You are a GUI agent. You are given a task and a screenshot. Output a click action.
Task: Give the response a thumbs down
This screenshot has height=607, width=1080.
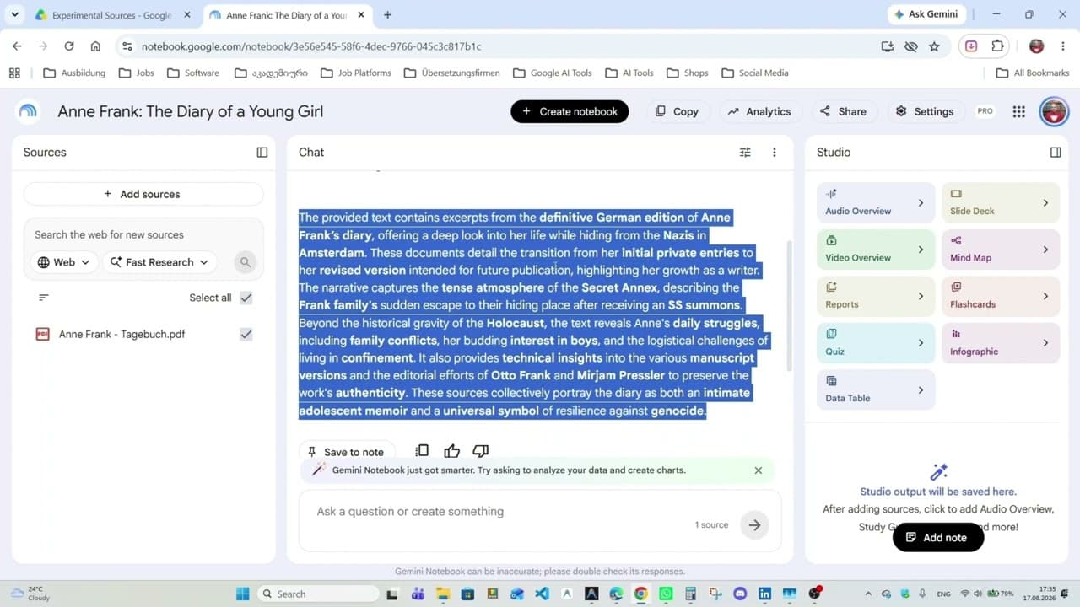(481, 451)
